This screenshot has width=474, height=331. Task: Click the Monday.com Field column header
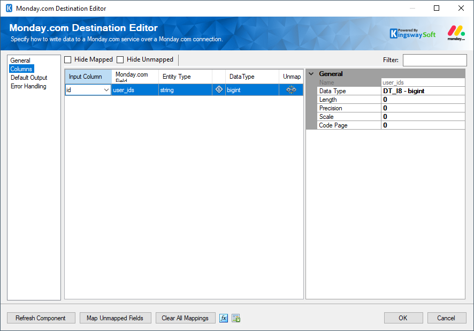click(x=135, y=77)
